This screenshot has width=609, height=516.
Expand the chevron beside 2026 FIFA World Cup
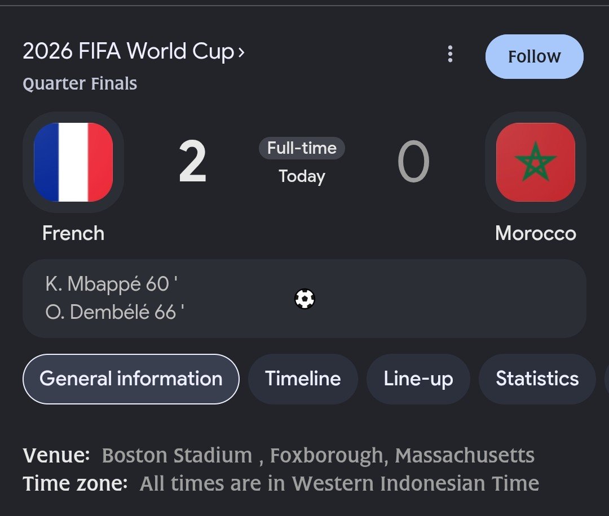pyautogui.click(x=241, y=52)
